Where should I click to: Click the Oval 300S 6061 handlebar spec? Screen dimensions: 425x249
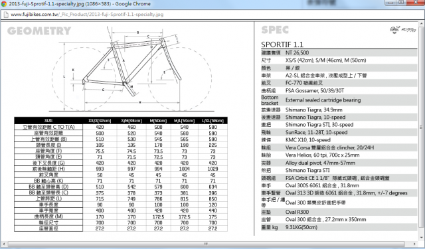tap(322, 186)
